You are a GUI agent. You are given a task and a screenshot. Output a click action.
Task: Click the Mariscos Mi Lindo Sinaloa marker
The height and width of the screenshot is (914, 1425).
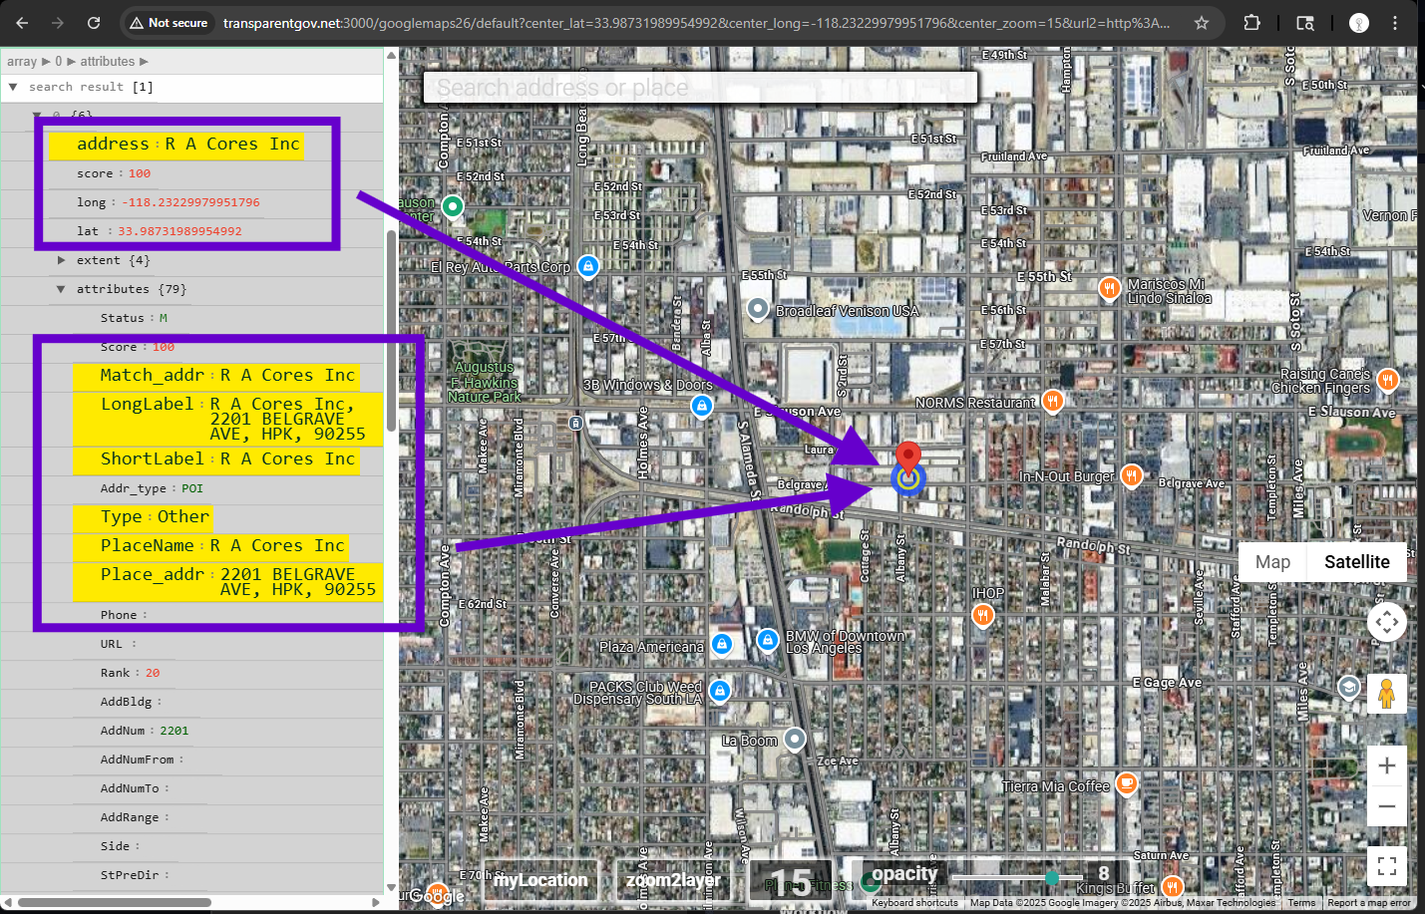[1110, 288]
